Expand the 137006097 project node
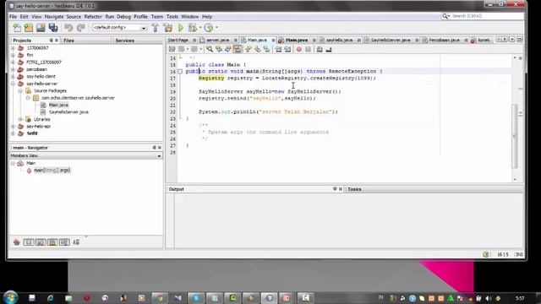541x304 pixels. (x=14, y=48)
